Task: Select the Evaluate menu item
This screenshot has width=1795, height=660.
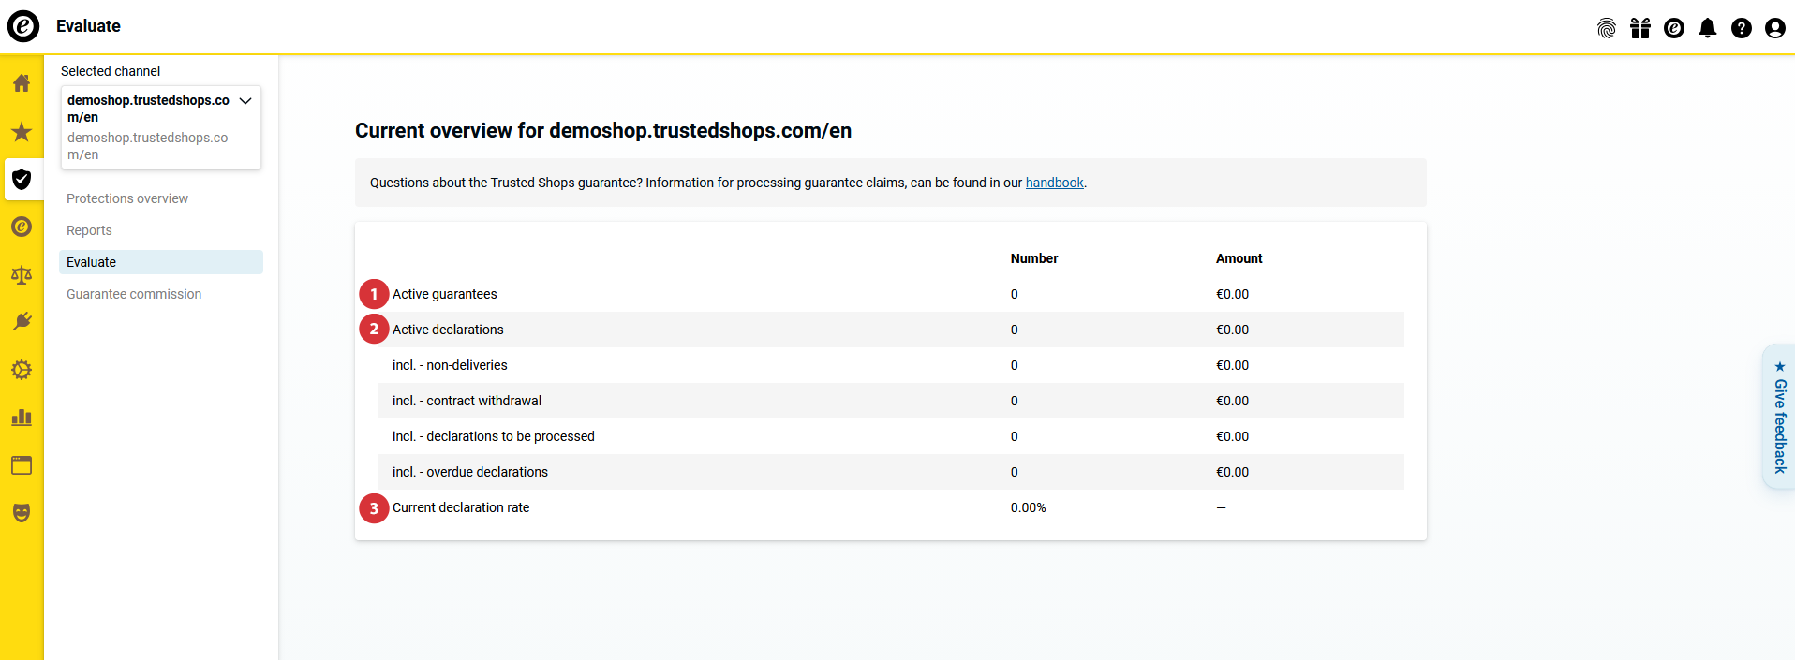Action: 161,262
